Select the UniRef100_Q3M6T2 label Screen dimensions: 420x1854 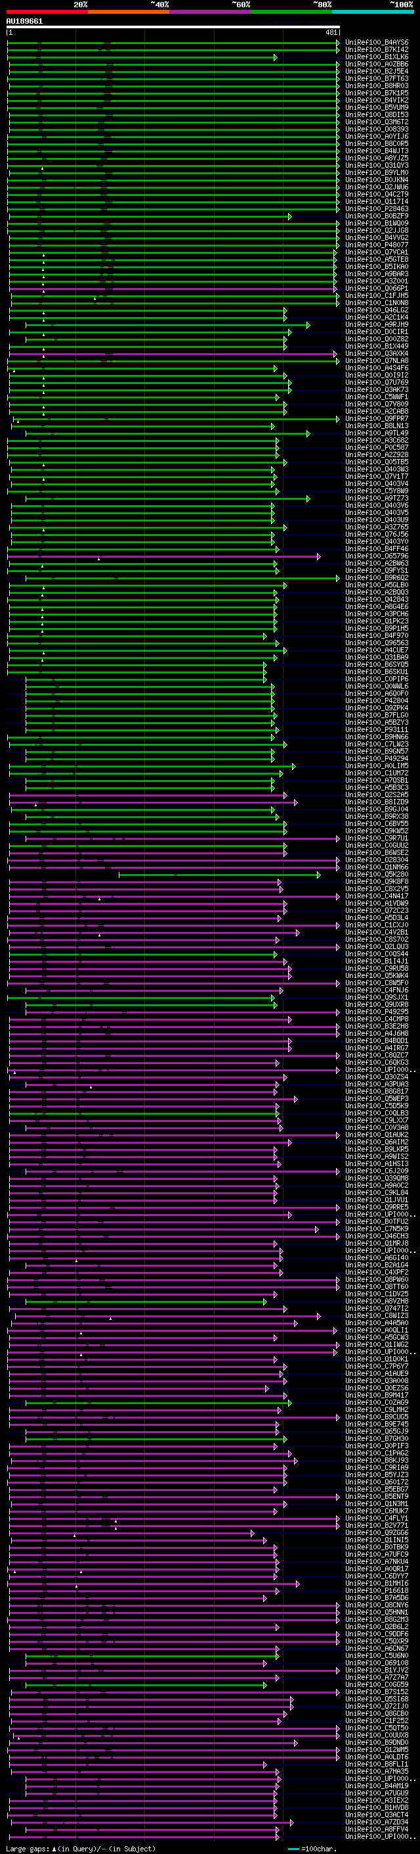[x=377, y=122]
